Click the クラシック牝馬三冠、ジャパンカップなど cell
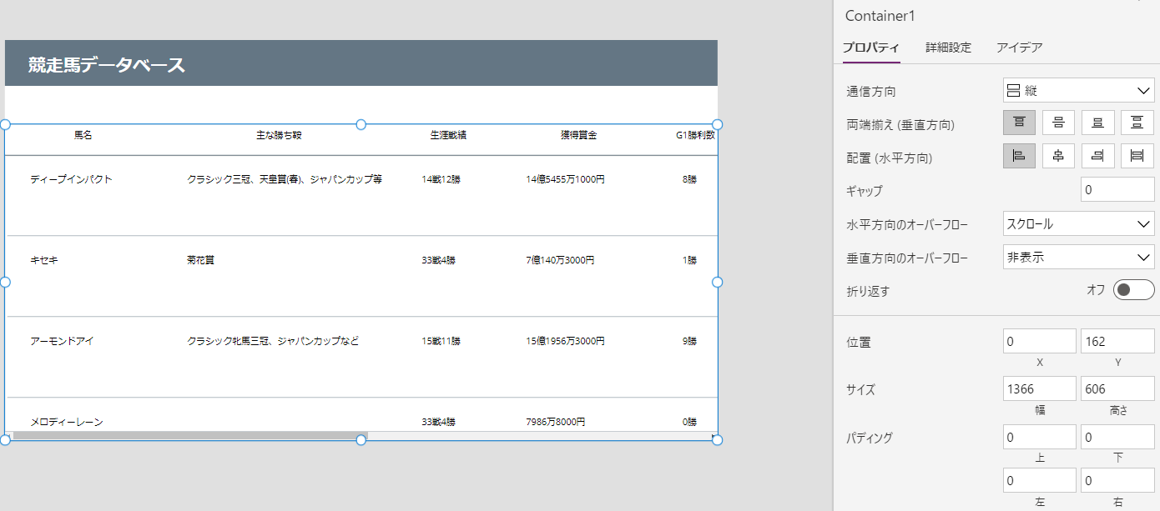The image size is (1160, 511). pyautogui.click(x=273, y=341)
